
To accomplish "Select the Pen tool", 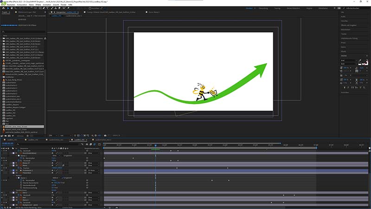I will tap(44, 8).
